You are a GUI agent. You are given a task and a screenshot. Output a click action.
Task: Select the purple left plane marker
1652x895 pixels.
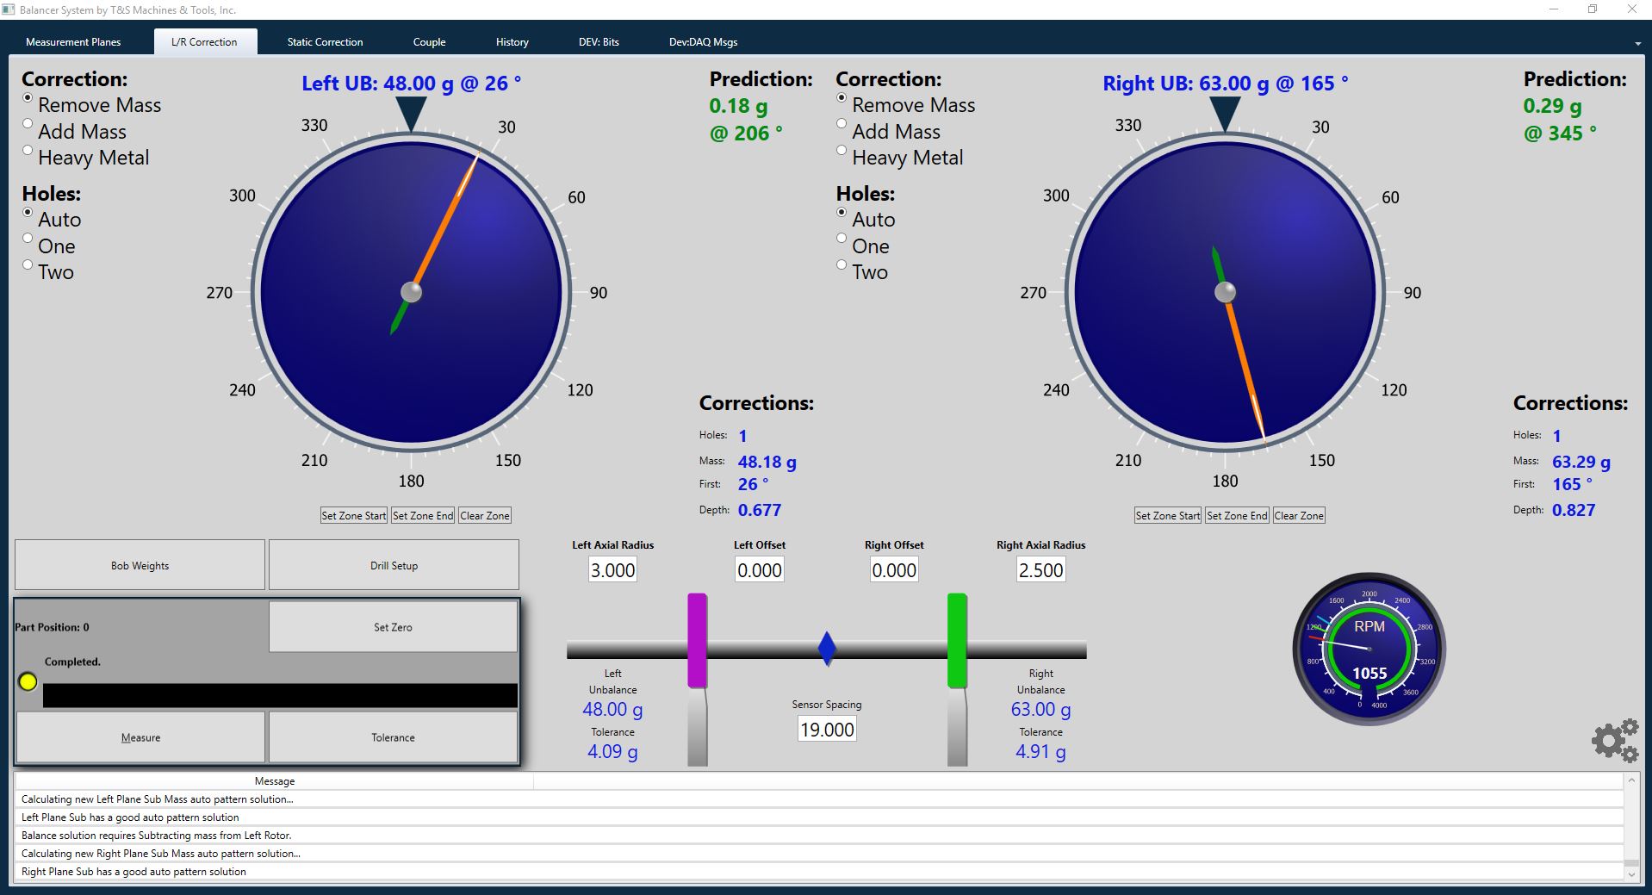pyautogui.click(x=698, y=640)
